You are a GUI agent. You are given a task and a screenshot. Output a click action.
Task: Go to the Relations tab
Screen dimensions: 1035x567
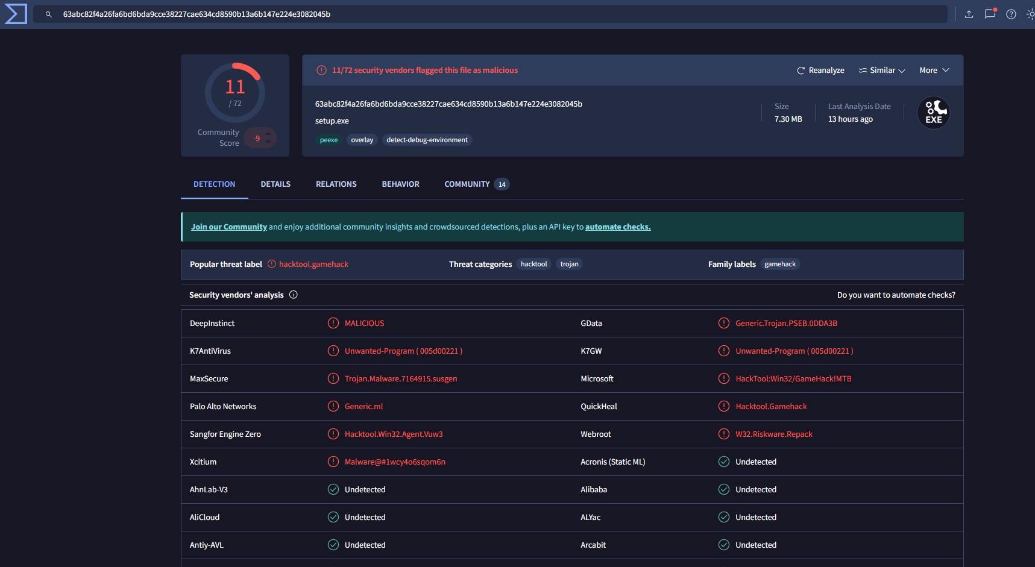point(336,184)
